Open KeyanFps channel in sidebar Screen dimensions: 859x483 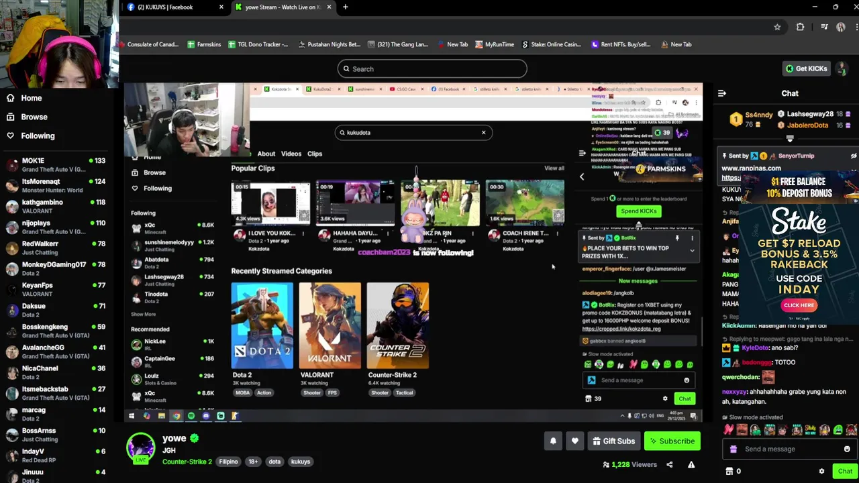coord(56,289)
